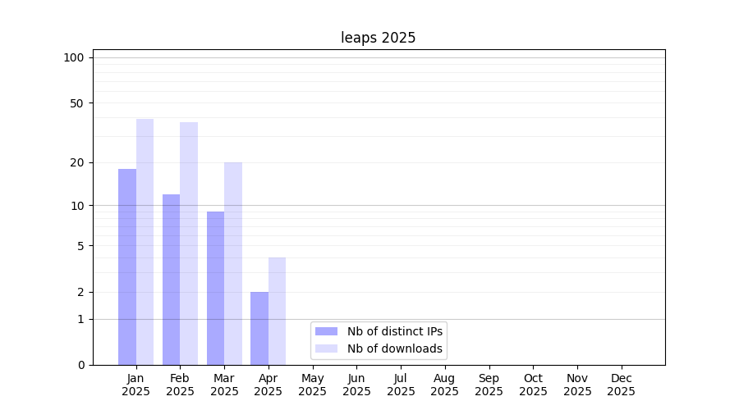Image resolution: width=739 pixels, height=410 pixels.
Task: Click the 'leaps 2025' chart title
Action: tap(379, 38)
